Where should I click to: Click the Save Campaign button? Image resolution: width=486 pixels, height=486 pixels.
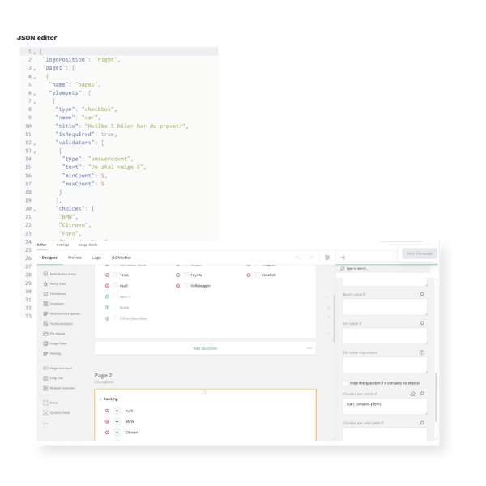point(420,254)
